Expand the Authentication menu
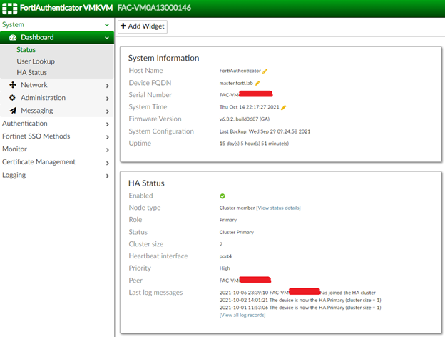 click(107, 124)
